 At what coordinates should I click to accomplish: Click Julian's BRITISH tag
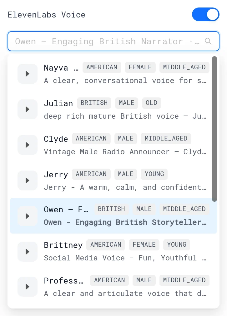94,103
